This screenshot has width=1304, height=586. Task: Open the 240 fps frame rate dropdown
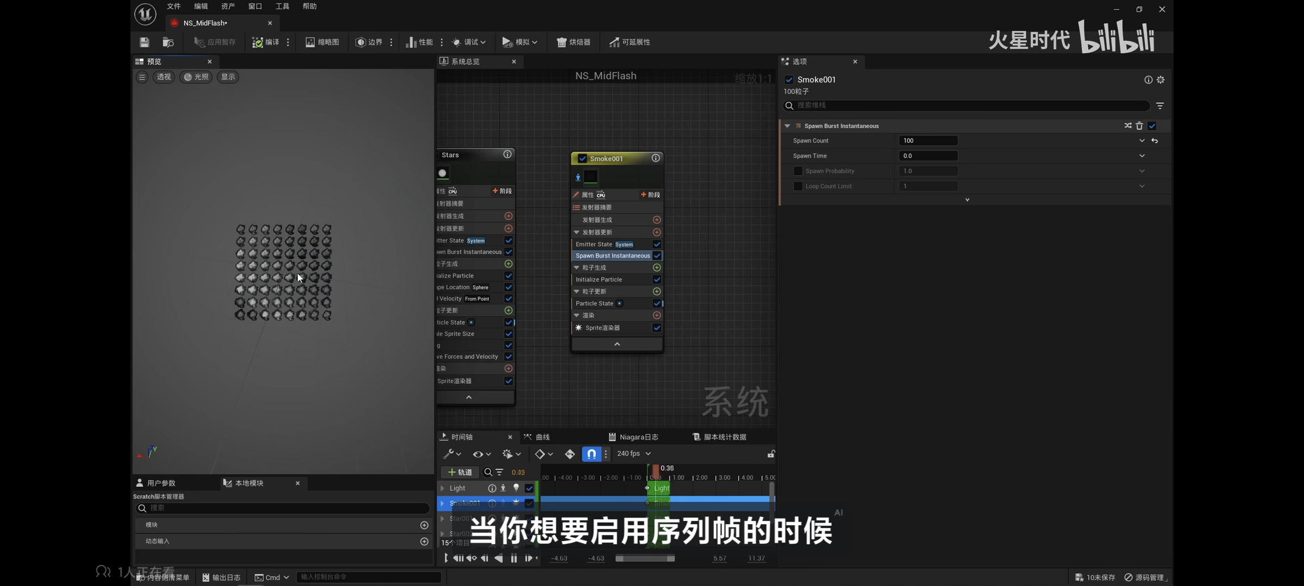[x=634, y=454]
